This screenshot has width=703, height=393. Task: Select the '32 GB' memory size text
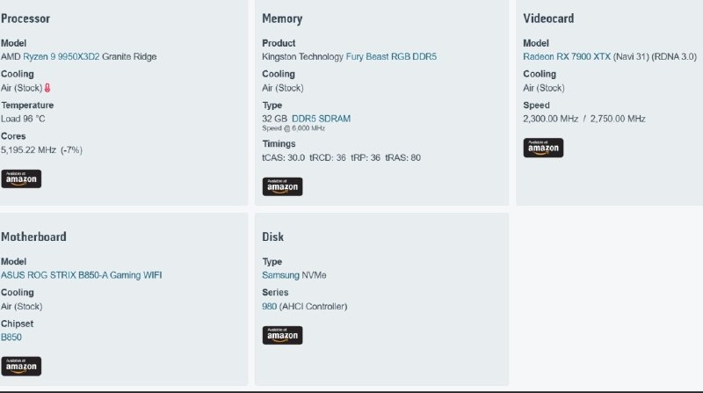pos(274,119)
